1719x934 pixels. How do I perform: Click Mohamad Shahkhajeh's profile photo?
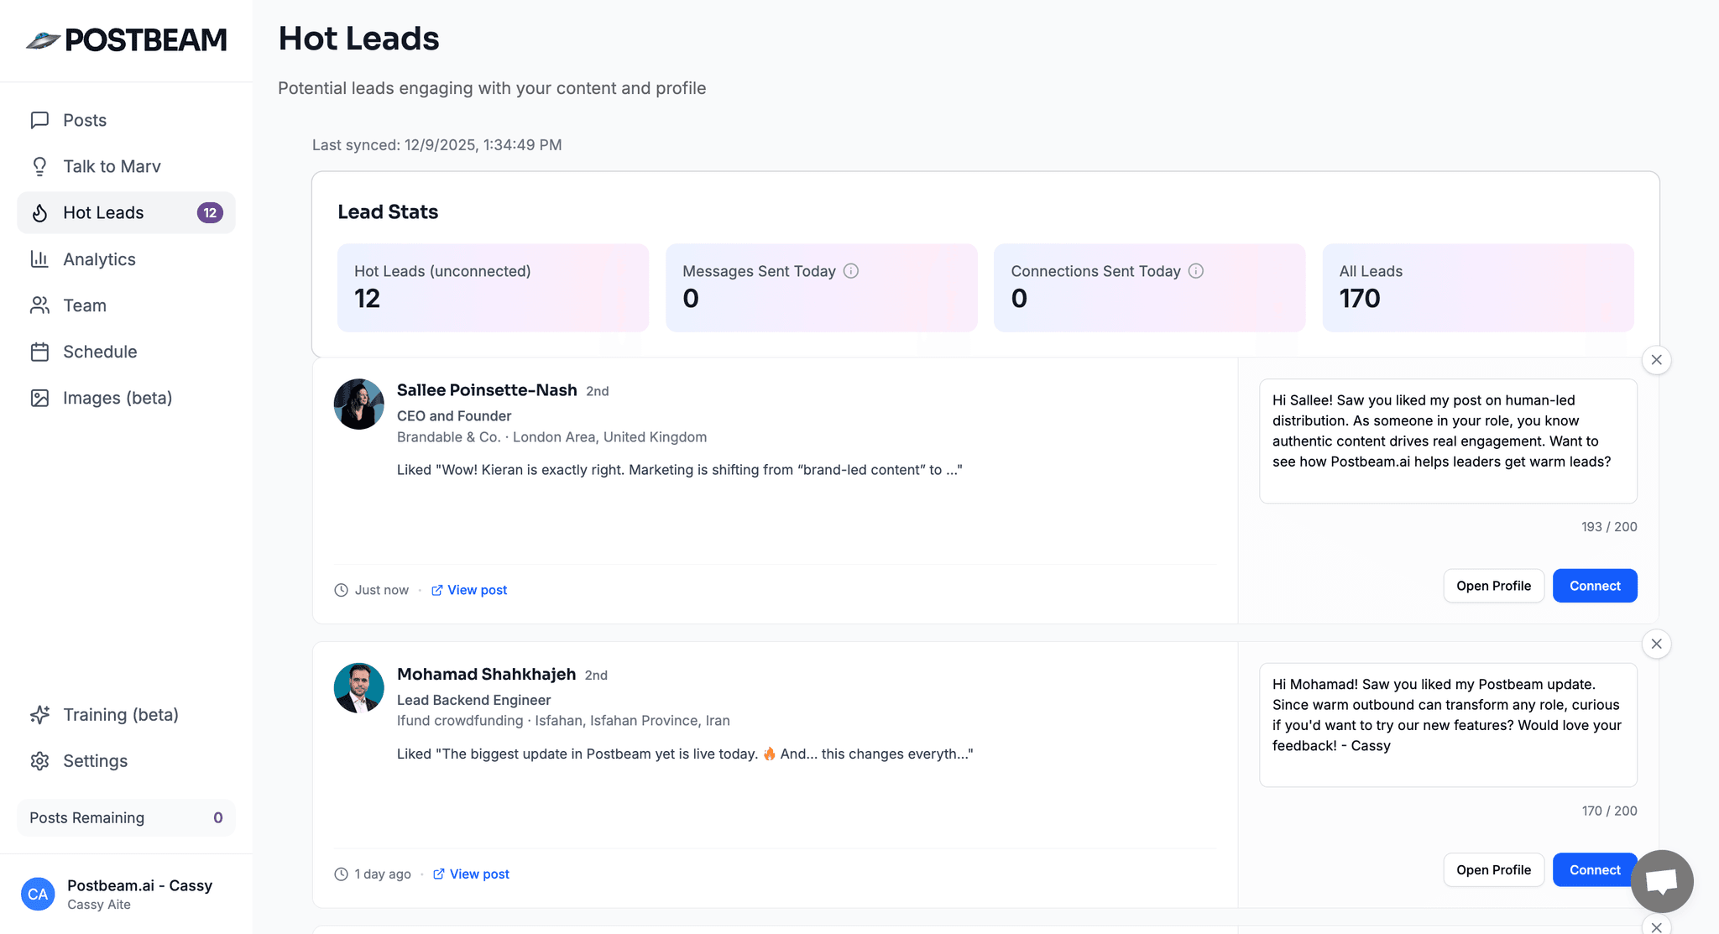tap(359, 688)
